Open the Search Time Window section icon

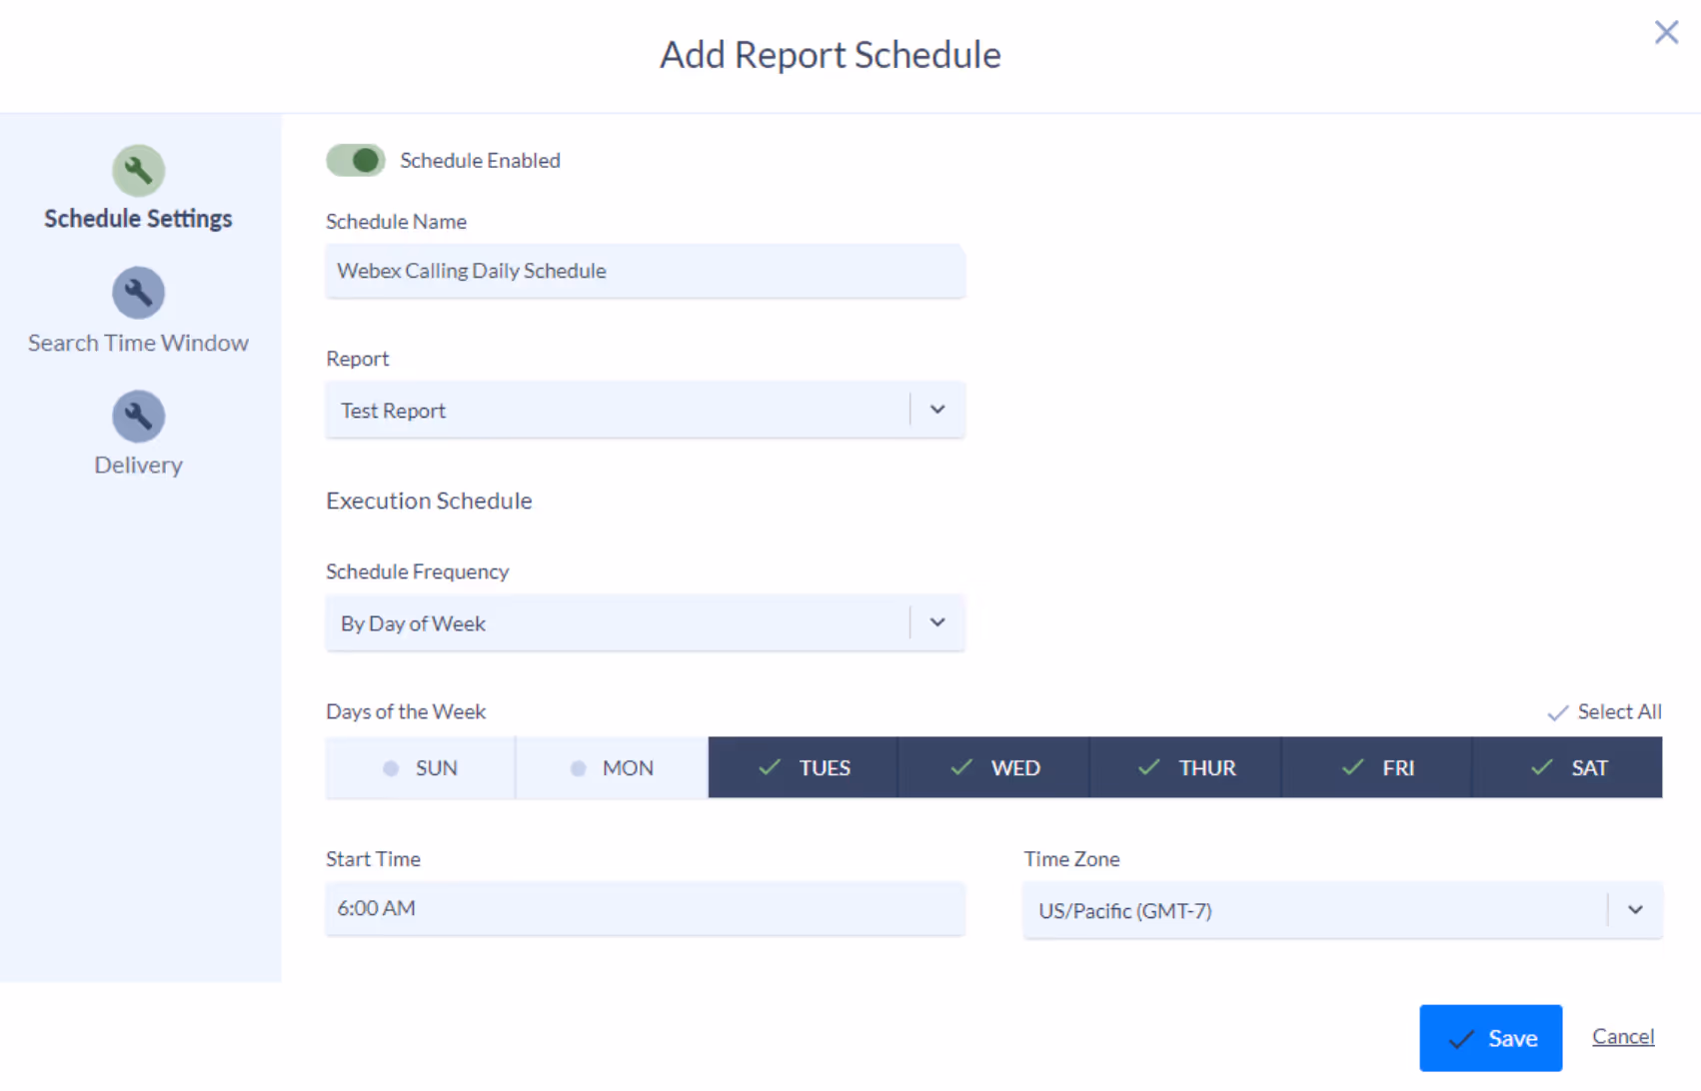[138, 292]
